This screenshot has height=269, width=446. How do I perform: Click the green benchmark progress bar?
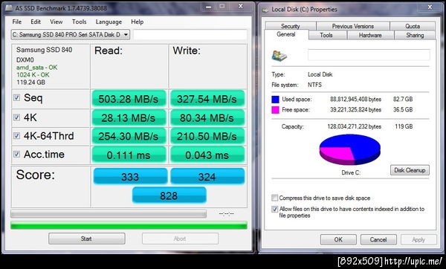tap(129, 225)
